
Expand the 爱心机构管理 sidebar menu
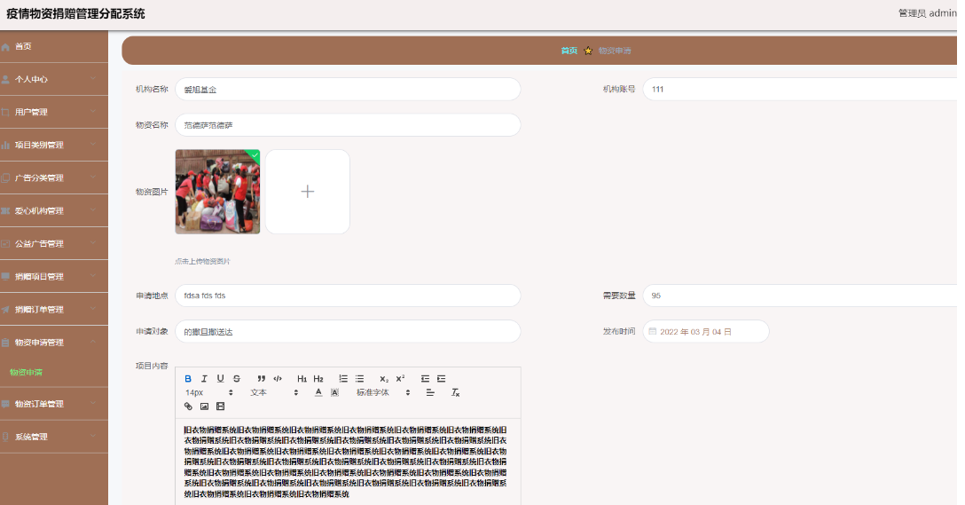tap(54, 210)
